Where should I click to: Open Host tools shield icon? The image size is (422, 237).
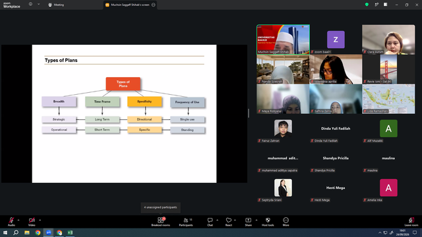point(268,222)
